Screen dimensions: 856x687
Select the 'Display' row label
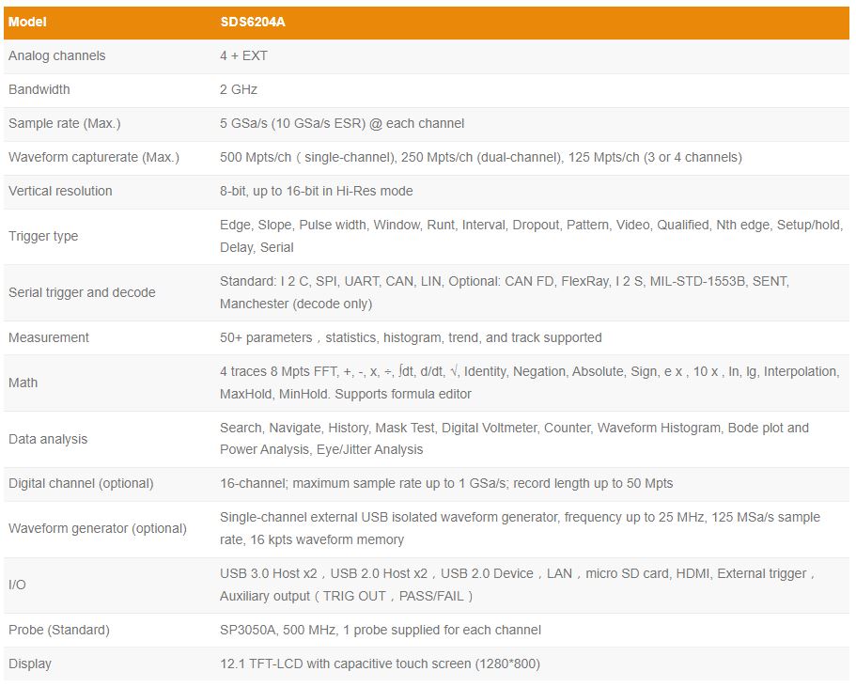29,664
